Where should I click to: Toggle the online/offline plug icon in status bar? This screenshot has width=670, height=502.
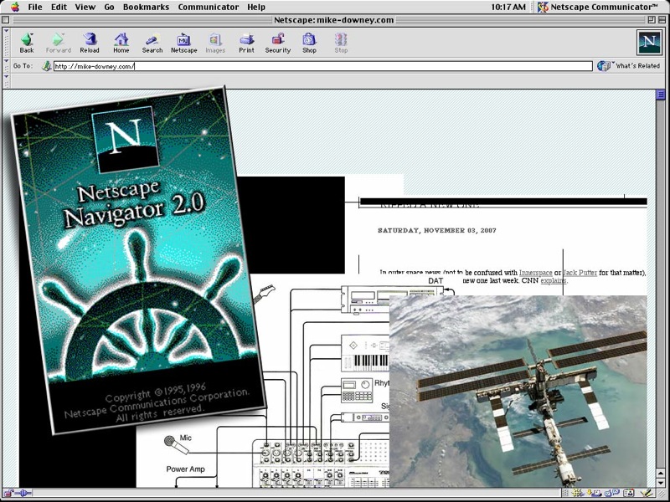pos(23,494)
